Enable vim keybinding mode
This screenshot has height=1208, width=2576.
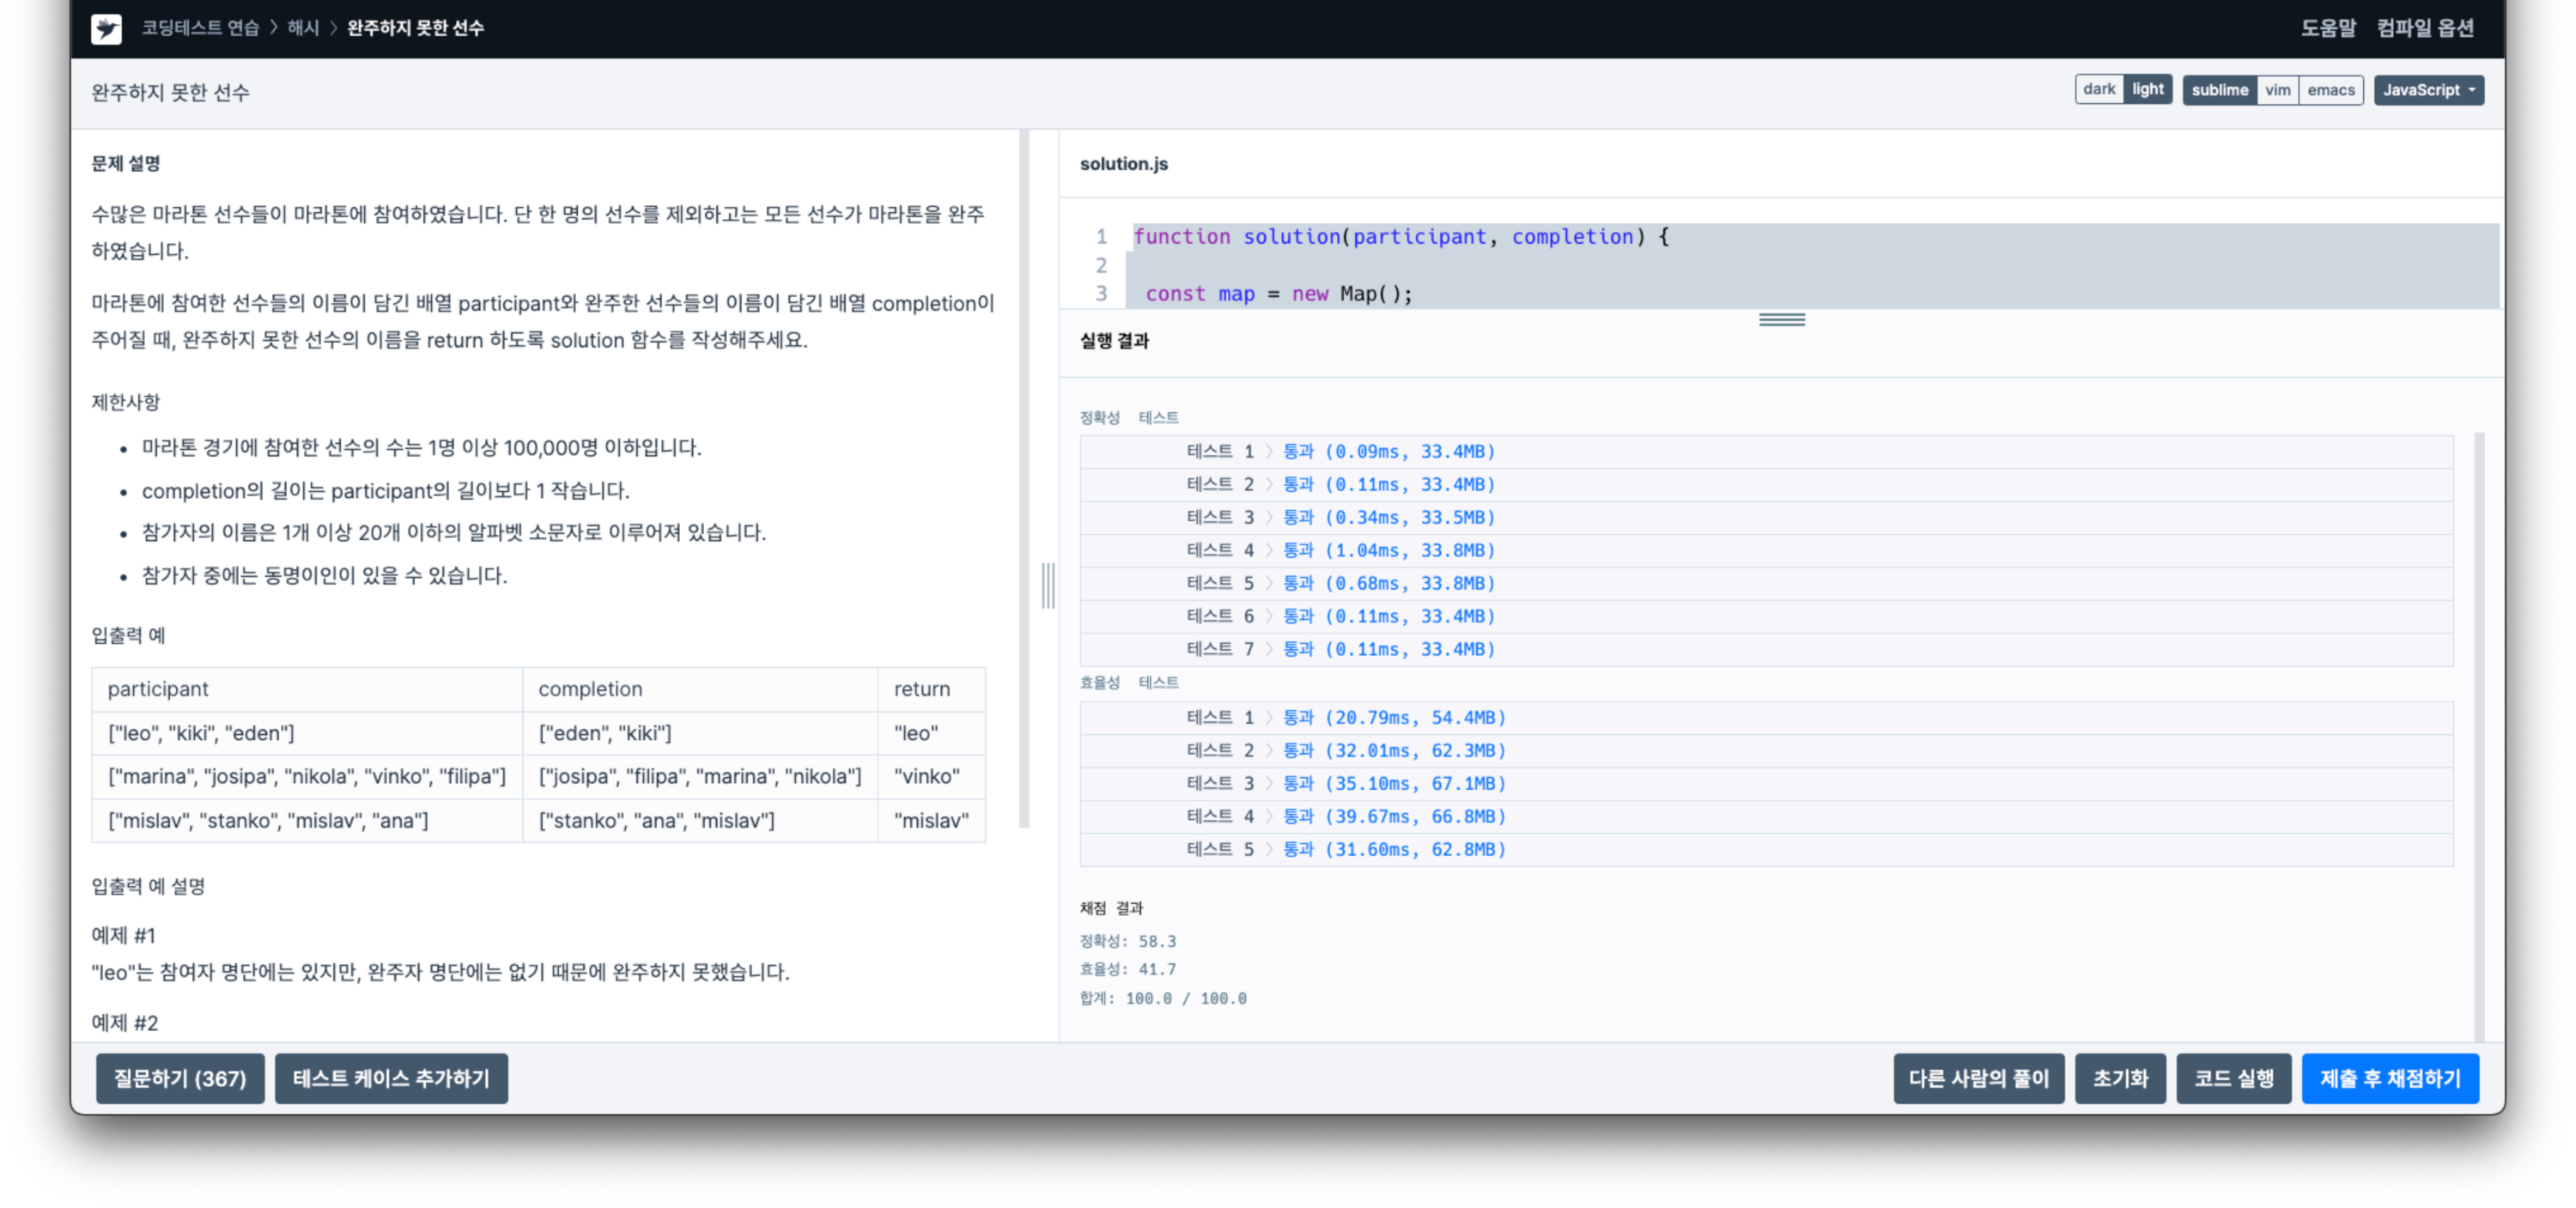(x=2277, y=90)
